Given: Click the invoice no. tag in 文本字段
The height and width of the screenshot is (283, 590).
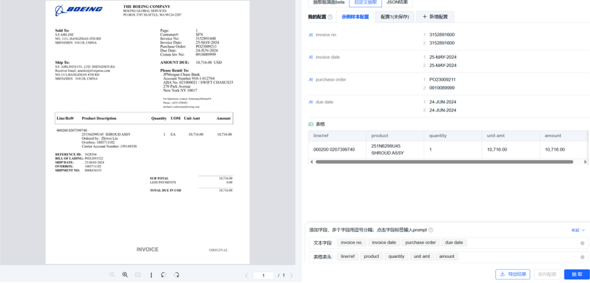Looking at the screenshot, I should coord(351,243).
